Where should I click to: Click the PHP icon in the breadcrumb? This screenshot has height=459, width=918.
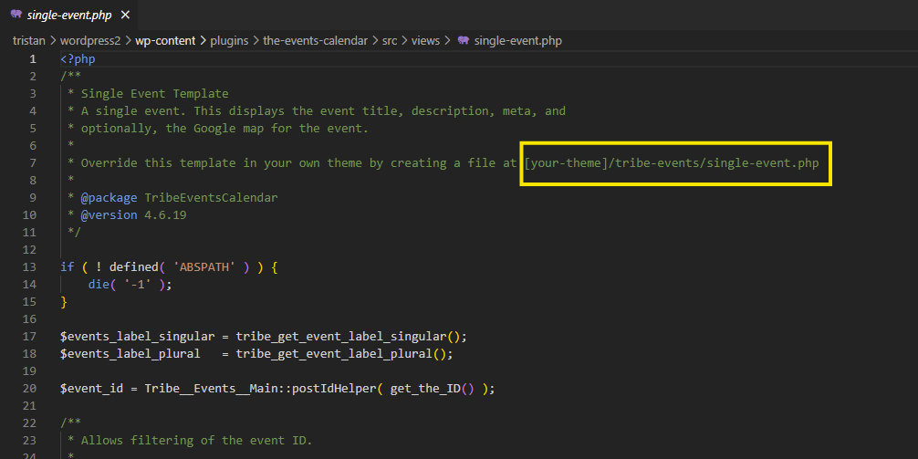click(x=464, y=40)
